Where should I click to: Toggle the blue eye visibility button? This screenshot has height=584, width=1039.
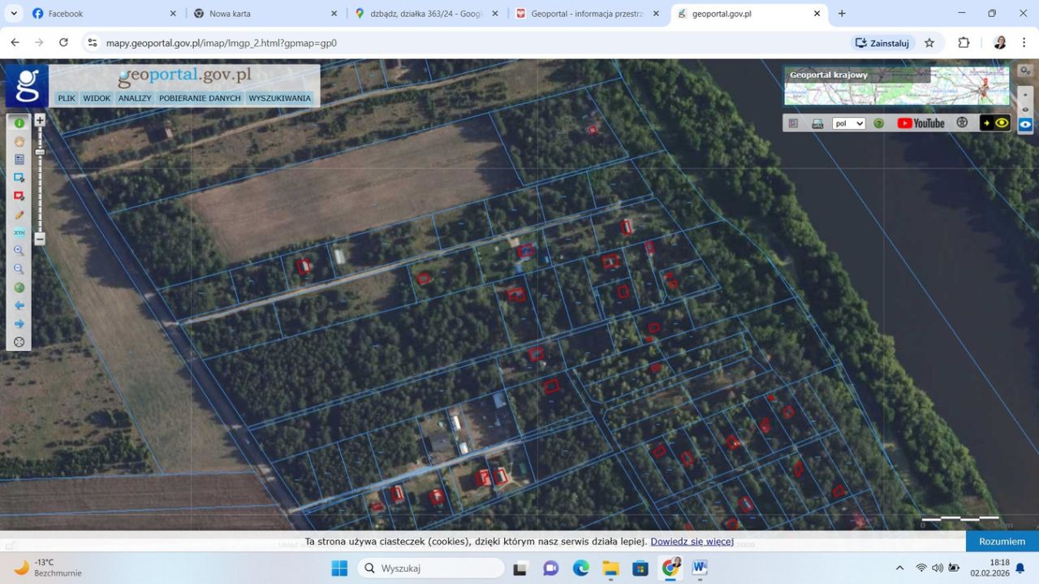1026,125
